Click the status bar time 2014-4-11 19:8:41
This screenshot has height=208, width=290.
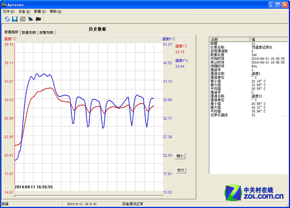82,204
